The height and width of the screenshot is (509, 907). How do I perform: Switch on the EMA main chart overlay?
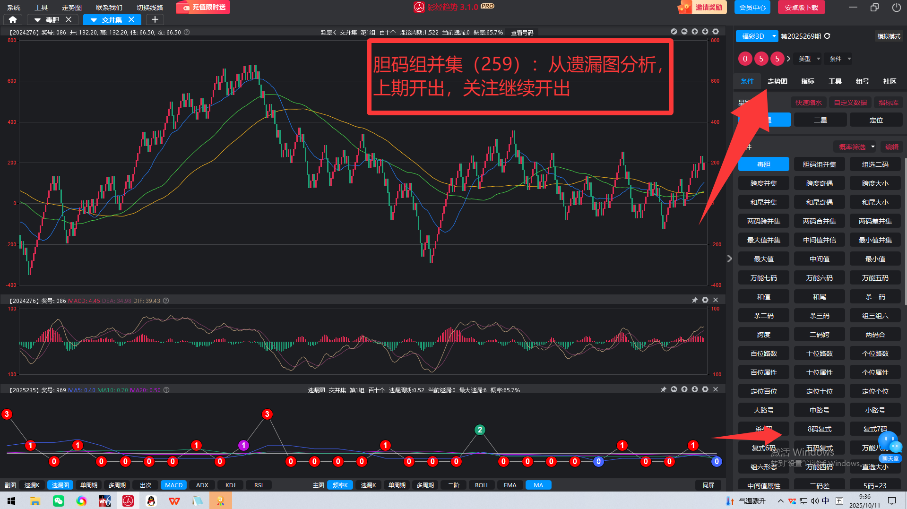tap(510, 485)
